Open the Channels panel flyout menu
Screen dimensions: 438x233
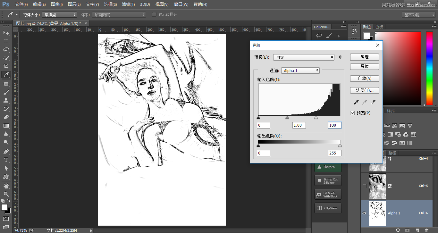click(x=434, y=153)
